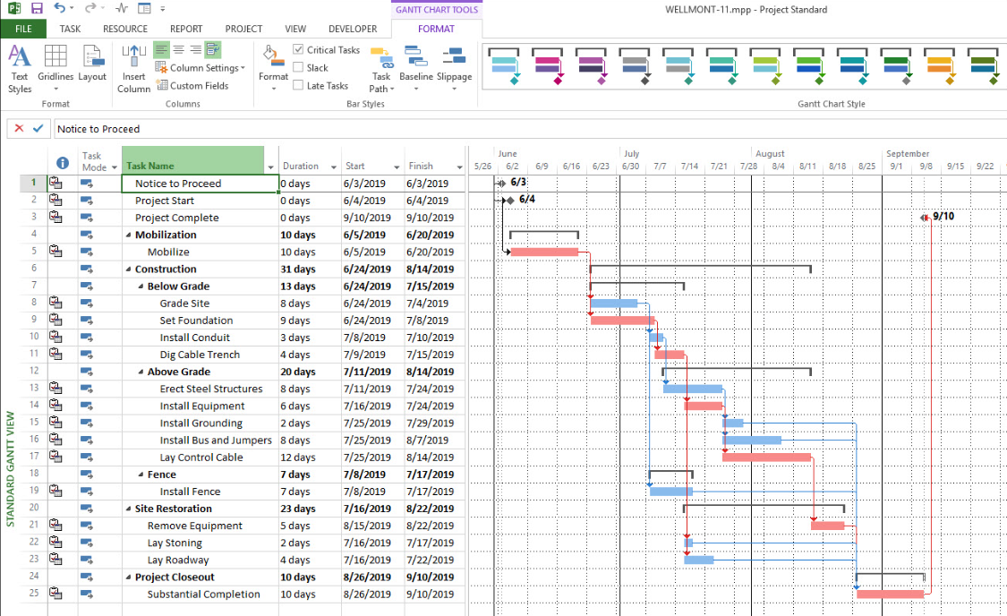Switch to the PROJECT tab
The height and width of the screenshot is (616, 1007).
[x=243, y=29]
